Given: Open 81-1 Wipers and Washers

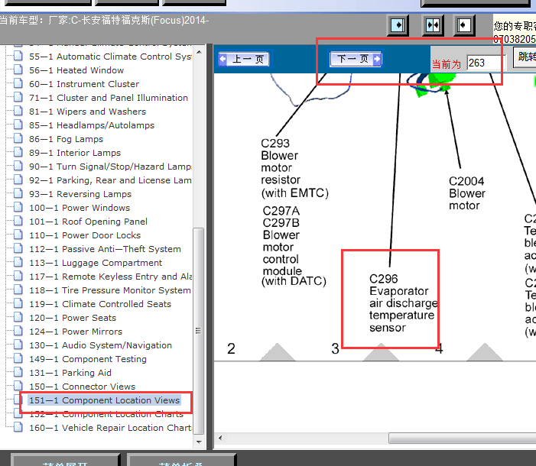Looking at the screenshot, I should 87,112.
